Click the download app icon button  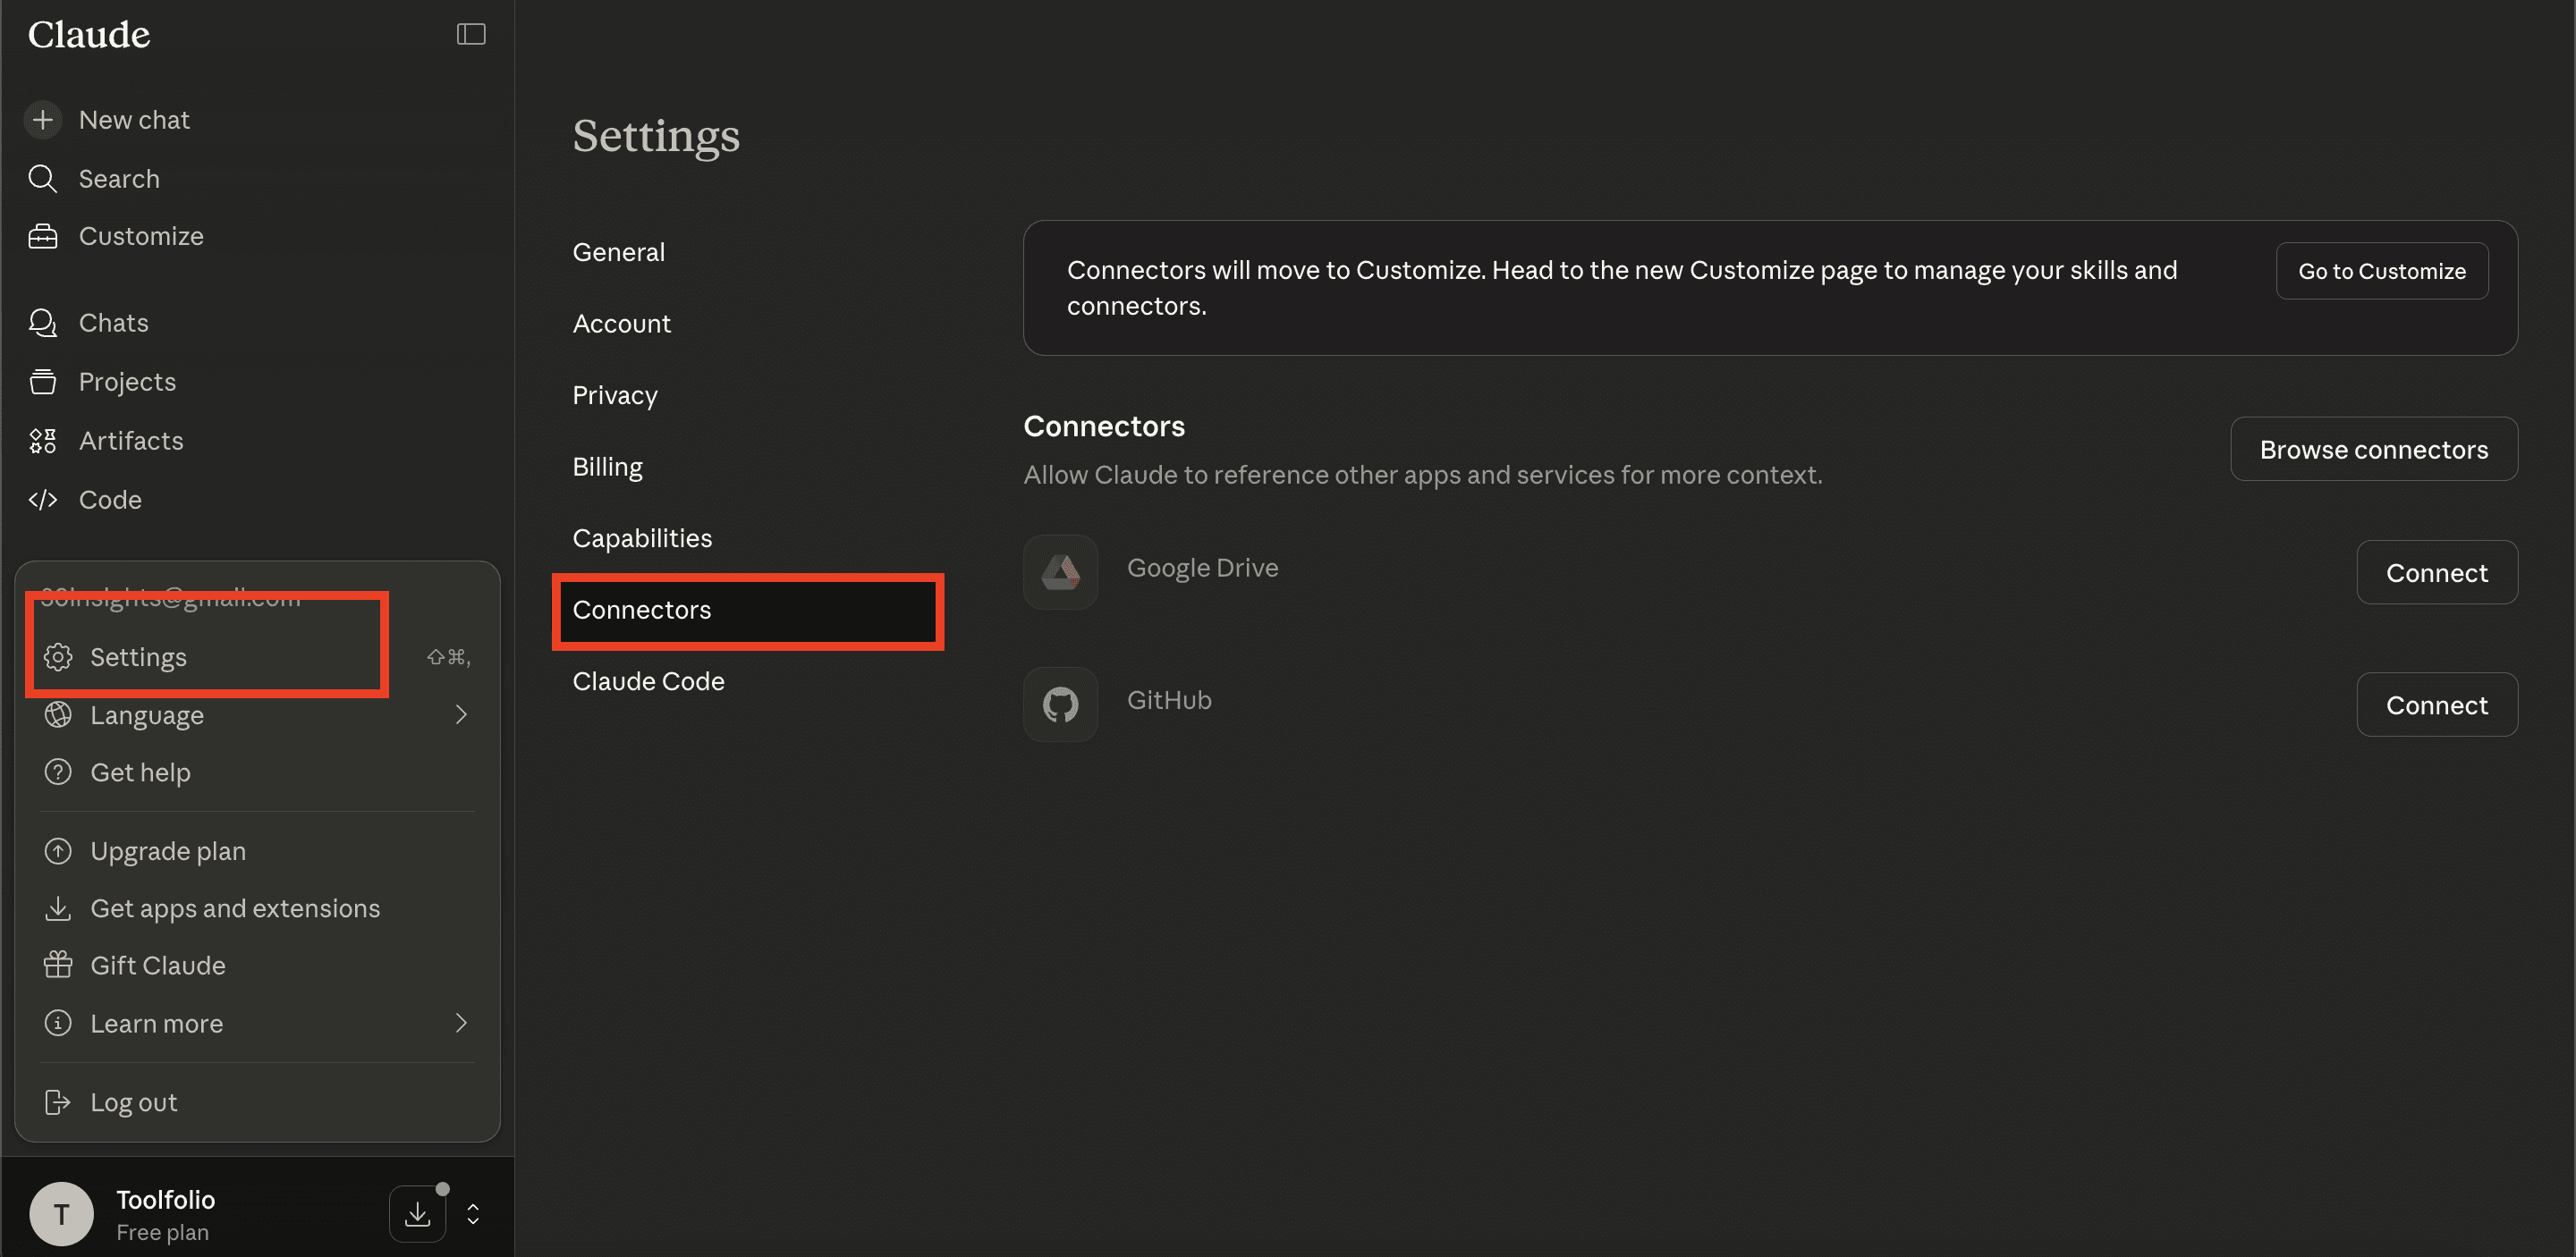[x=417, y=1214]
